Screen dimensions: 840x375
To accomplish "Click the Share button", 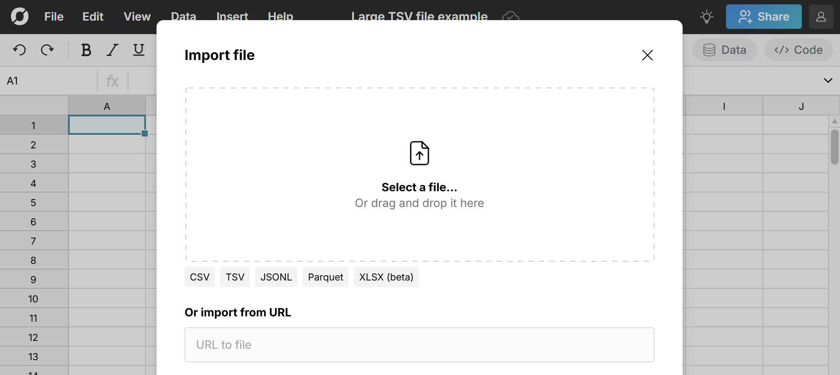I will pos(763,17).
